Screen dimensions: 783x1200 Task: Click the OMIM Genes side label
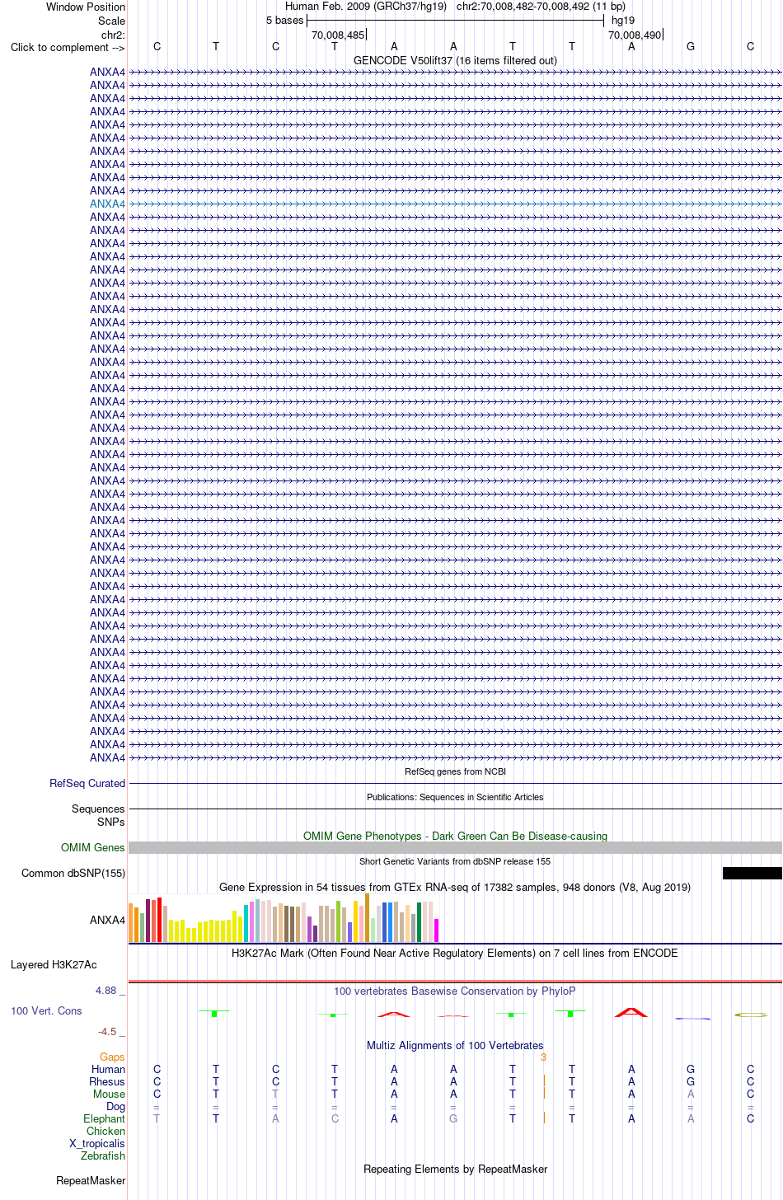pyautogui.click(x=93, y=847)
